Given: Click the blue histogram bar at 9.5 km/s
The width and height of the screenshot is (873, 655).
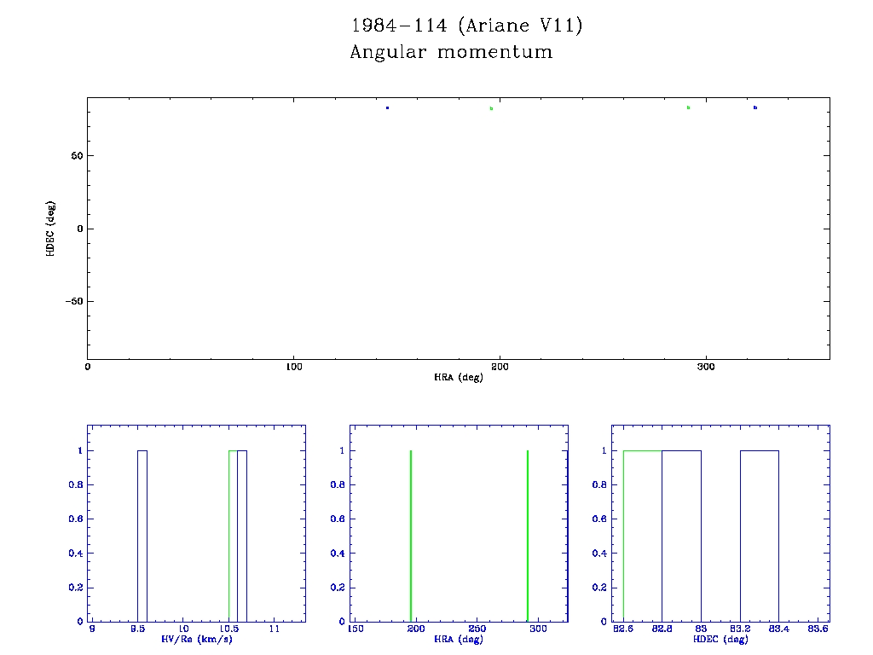Looking at the screenshot, I should 142,536.
